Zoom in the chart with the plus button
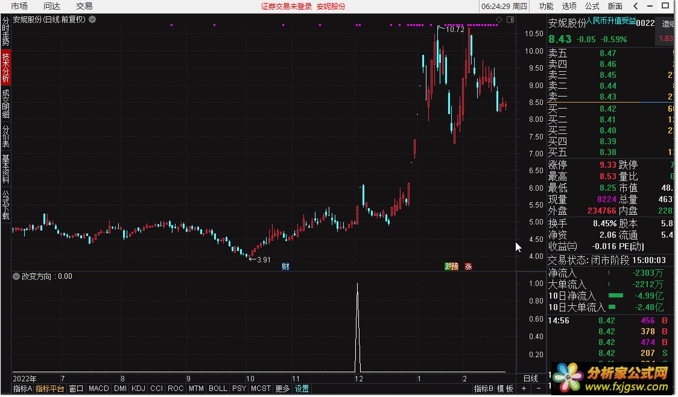 524,389
